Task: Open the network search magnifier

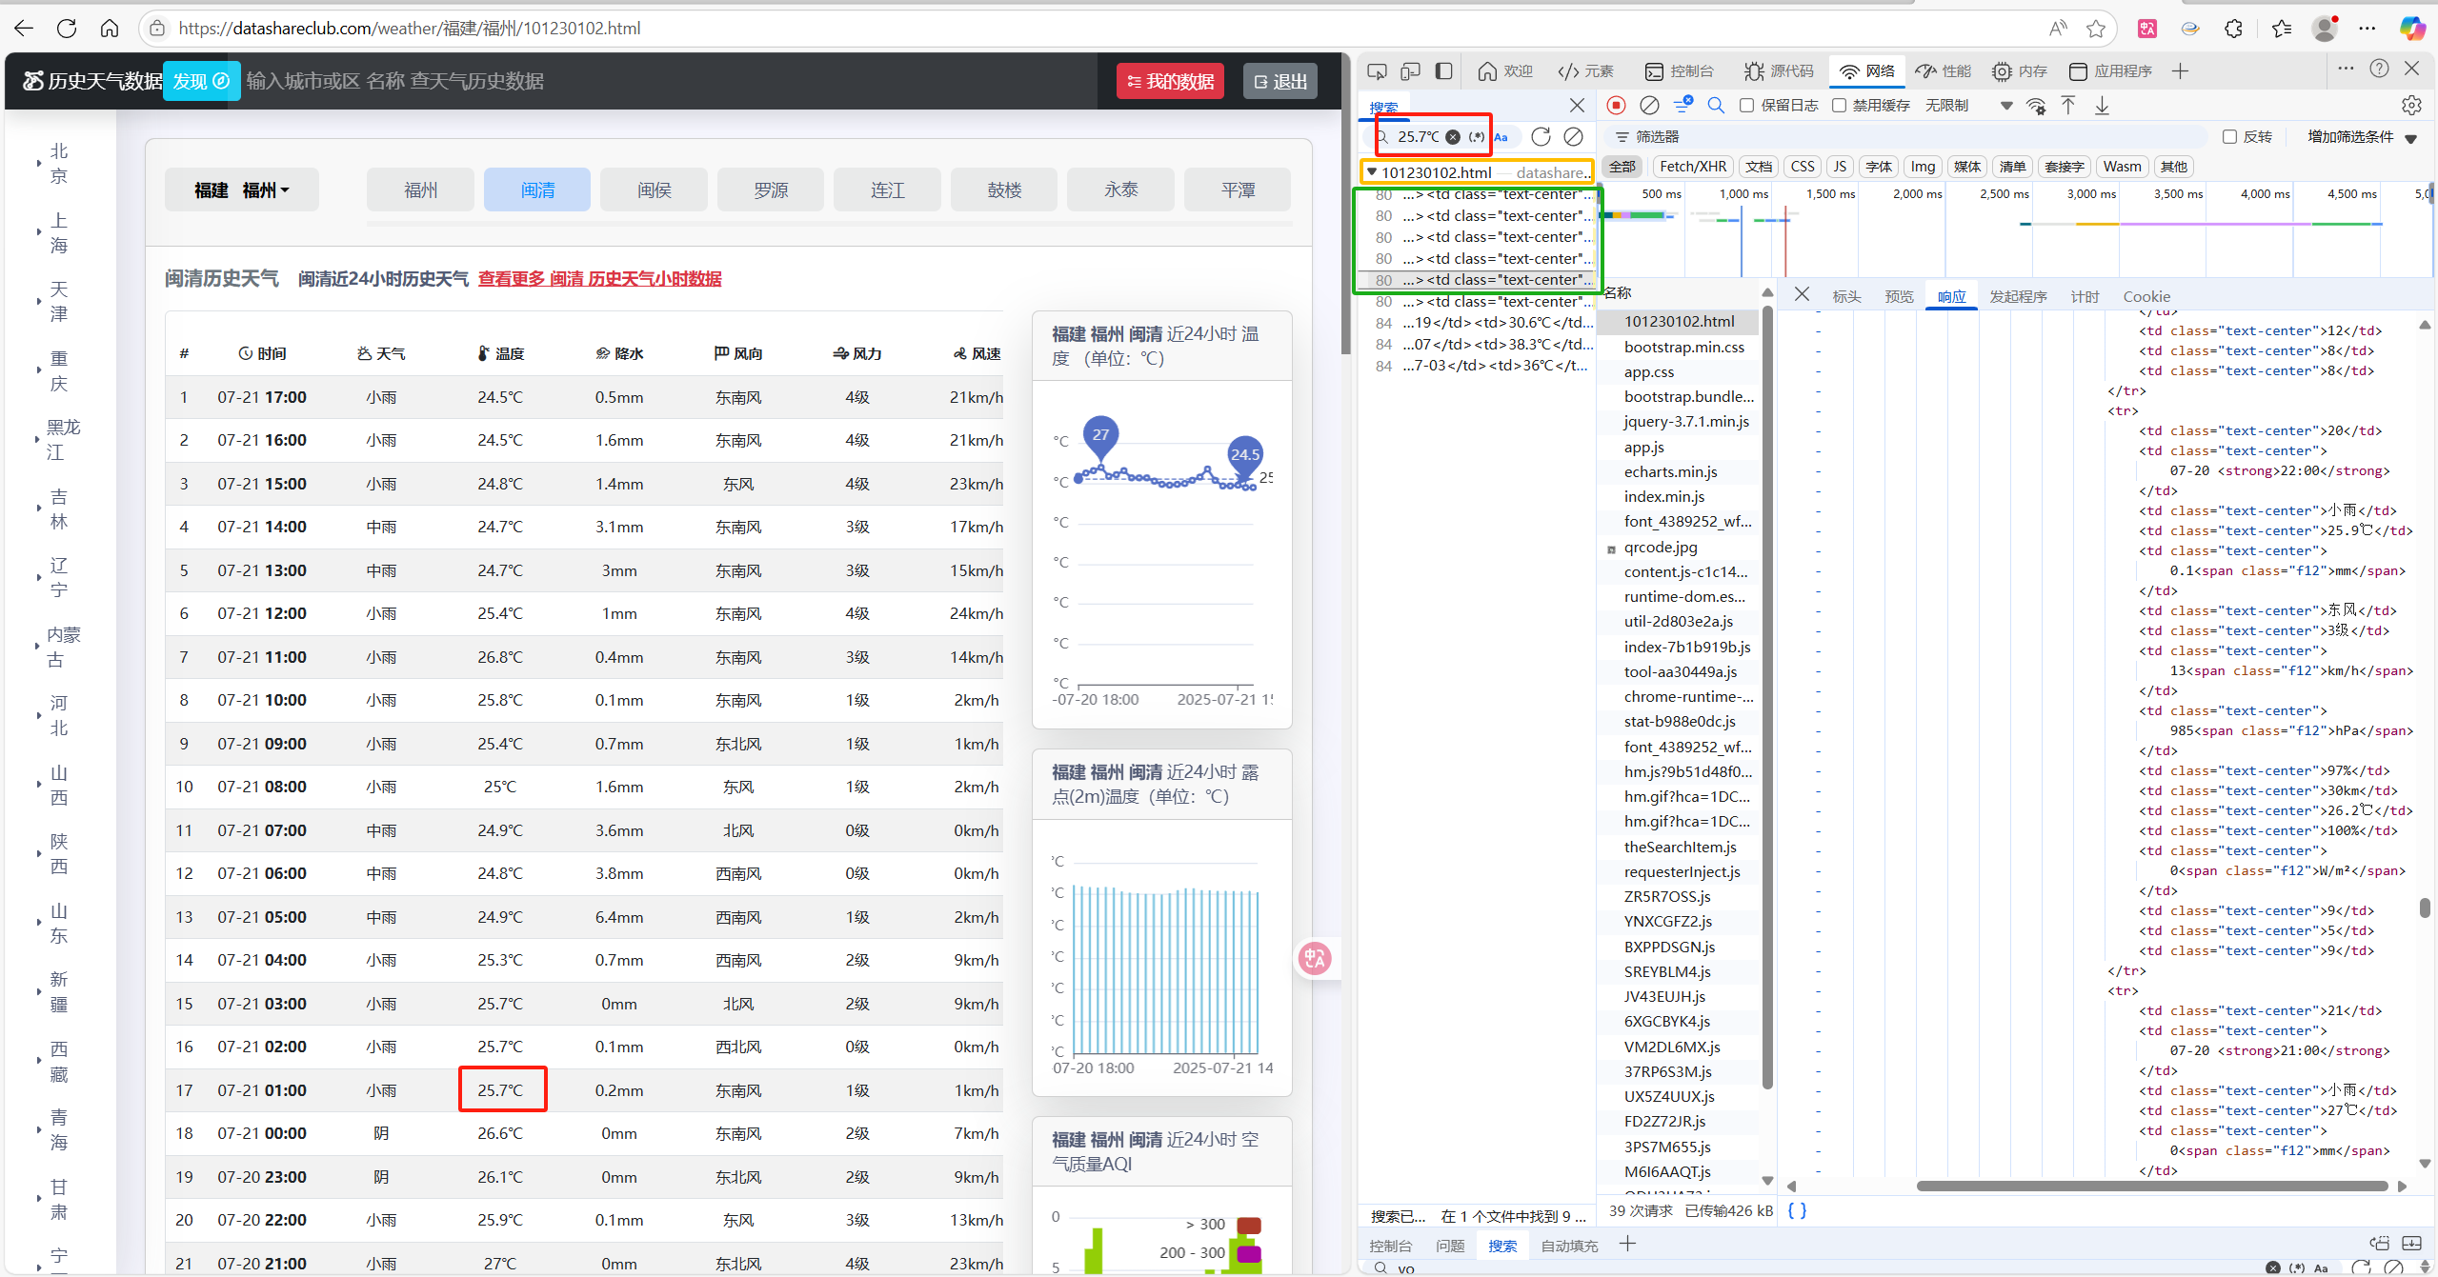Action: click(1716, 105)
